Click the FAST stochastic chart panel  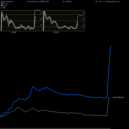22,21
